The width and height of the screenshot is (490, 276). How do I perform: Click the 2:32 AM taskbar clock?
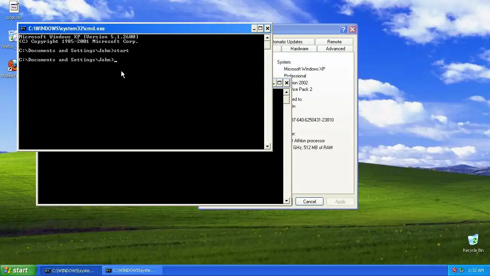(476, 271)
